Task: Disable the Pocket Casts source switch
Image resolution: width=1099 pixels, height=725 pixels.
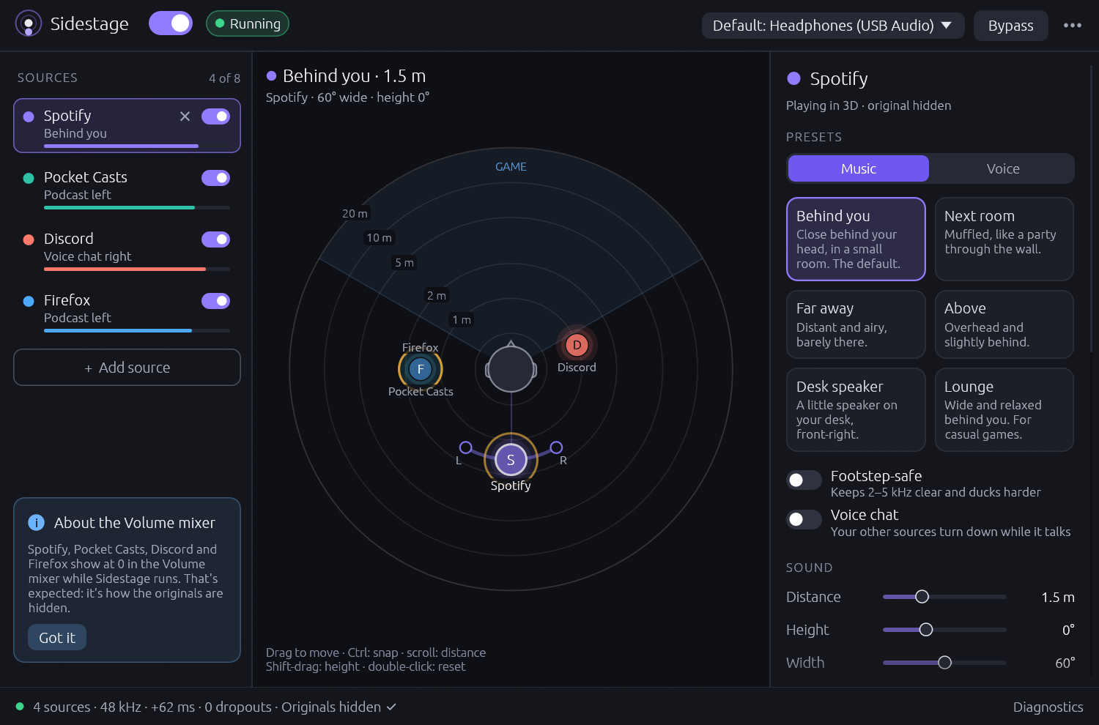Action: click(215, 178)
